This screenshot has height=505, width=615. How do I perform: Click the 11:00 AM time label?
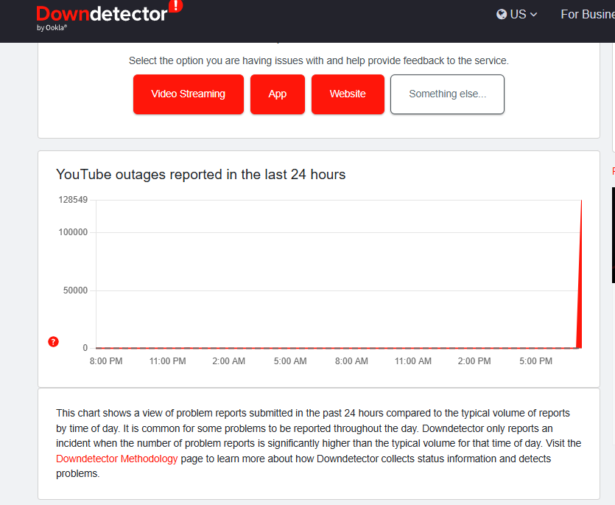(x=413, y=361)
